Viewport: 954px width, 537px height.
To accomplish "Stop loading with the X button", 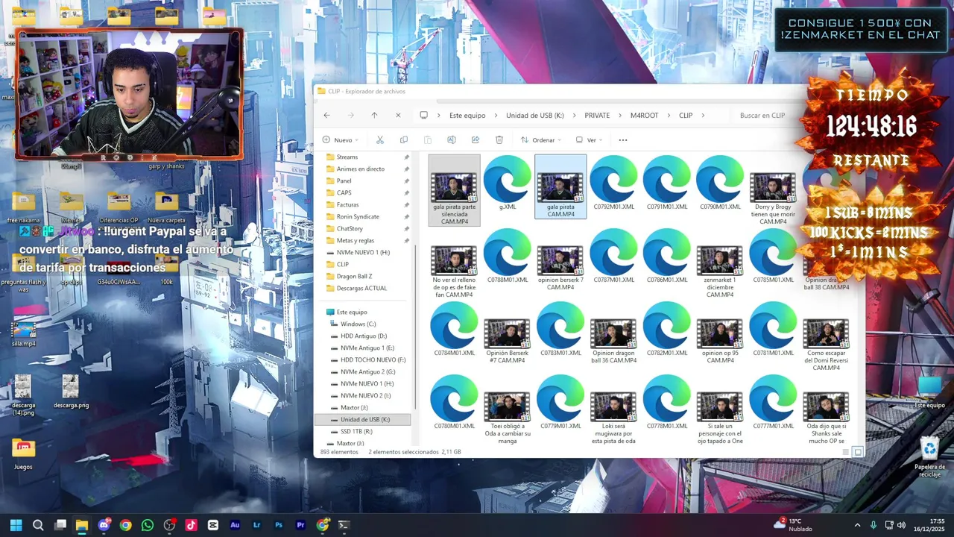I will coord(398,116).
